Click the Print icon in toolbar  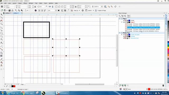(12, 11)
